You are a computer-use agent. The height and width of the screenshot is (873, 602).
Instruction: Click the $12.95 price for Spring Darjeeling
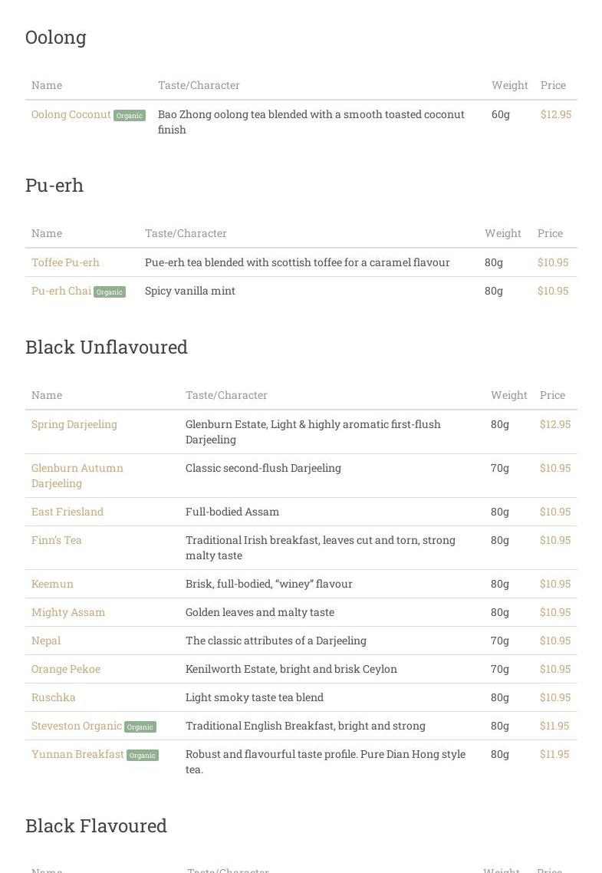point(555,424)
